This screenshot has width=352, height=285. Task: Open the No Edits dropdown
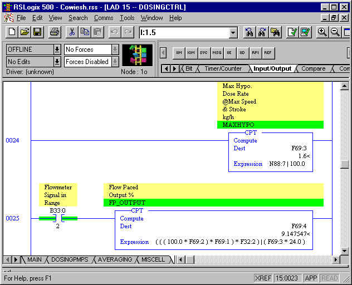point(57,61)
